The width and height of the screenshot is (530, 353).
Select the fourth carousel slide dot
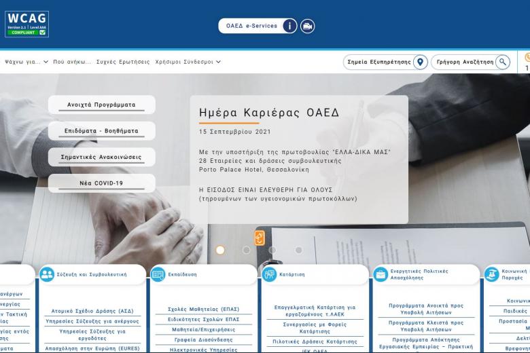click(299, 250)
